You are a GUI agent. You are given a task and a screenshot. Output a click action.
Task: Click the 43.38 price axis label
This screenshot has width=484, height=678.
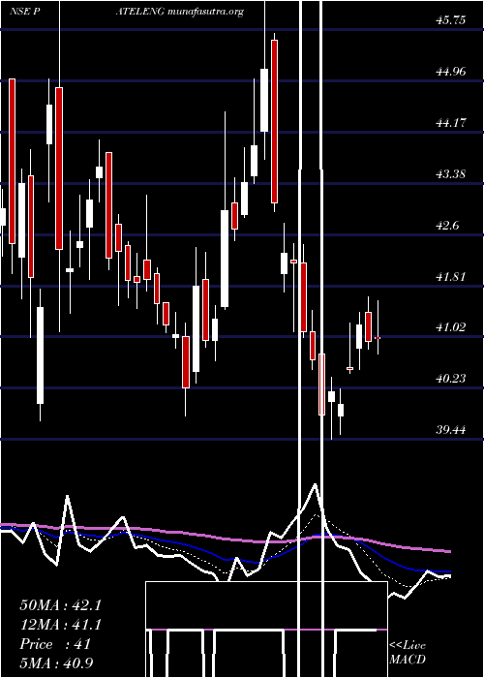tap(451, 174)
